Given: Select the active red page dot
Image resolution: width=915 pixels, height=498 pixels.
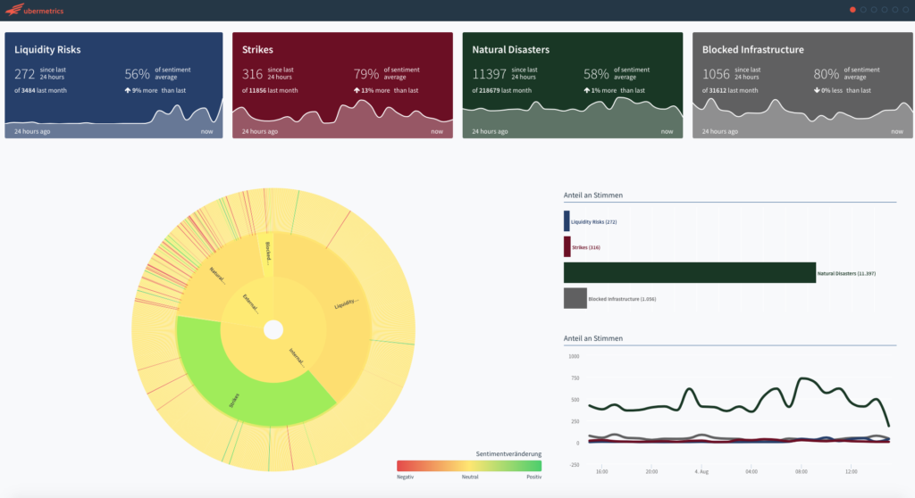Looking at the screenshot, I should tap(852, 10).
